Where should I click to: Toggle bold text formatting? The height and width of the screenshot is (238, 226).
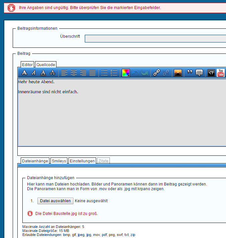pos(24,73)
